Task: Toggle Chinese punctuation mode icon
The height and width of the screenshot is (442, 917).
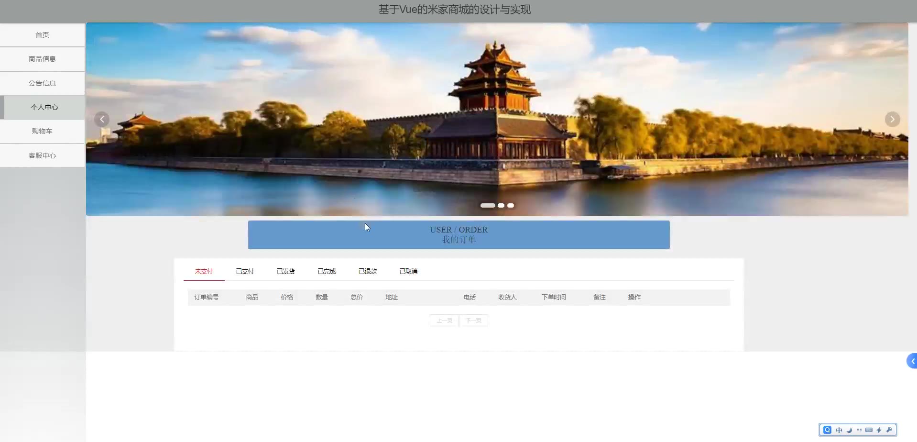Action: pyautogui.click(x=859, y=430)
